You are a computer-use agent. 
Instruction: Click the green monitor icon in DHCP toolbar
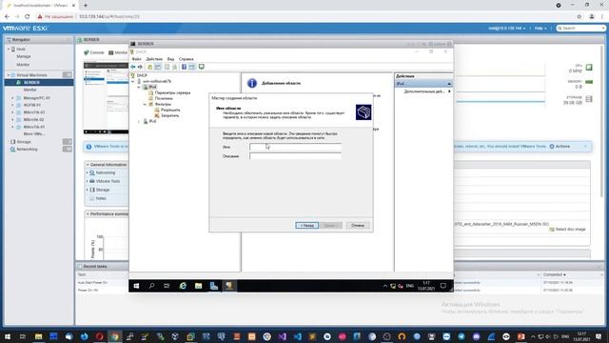pyautogui.click(x=201, y=67)
